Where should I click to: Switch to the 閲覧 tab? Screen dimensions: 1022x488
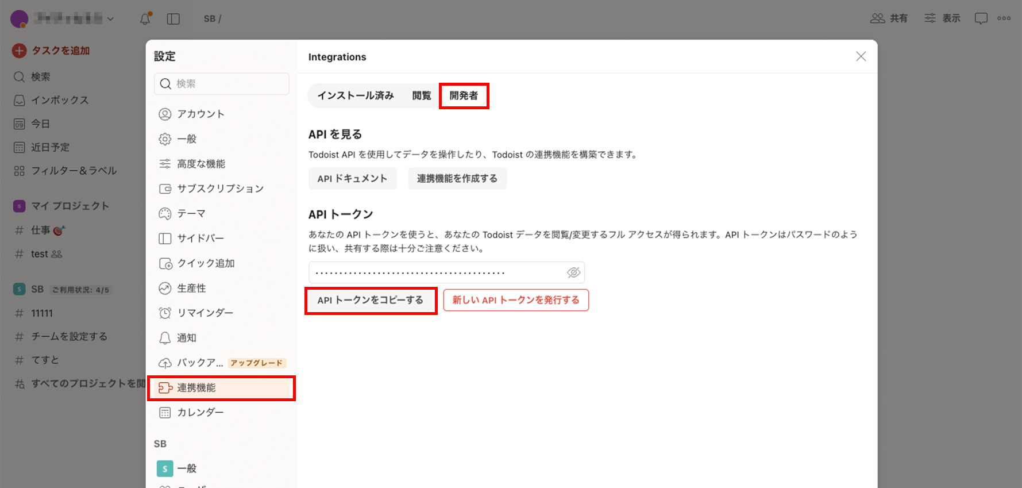pos(421,95)
